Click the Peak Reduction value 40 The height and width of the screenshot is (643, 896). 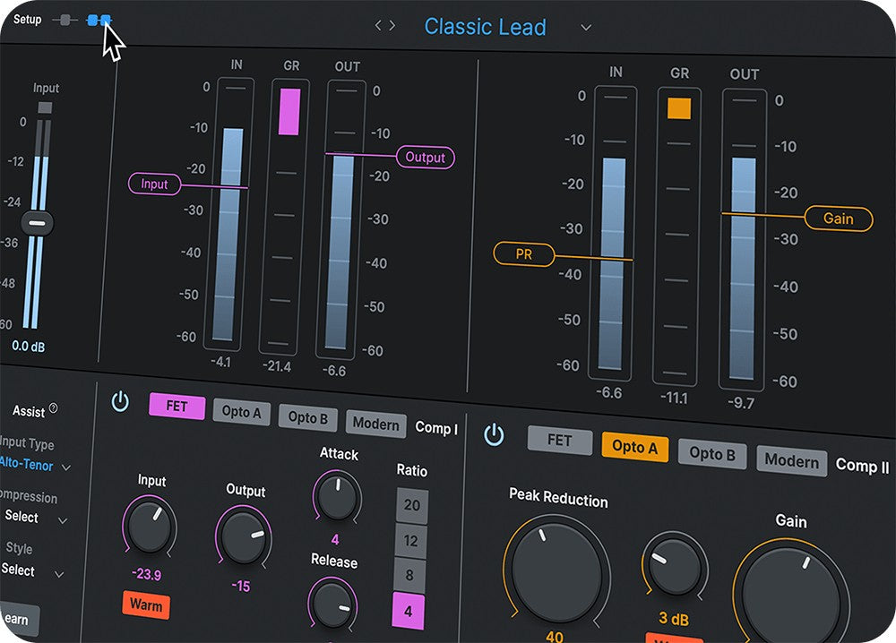click(555, 636)
